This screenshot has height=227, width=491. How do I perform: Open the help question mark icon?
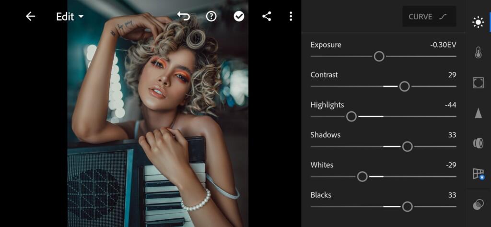click(x=211, y=16)
